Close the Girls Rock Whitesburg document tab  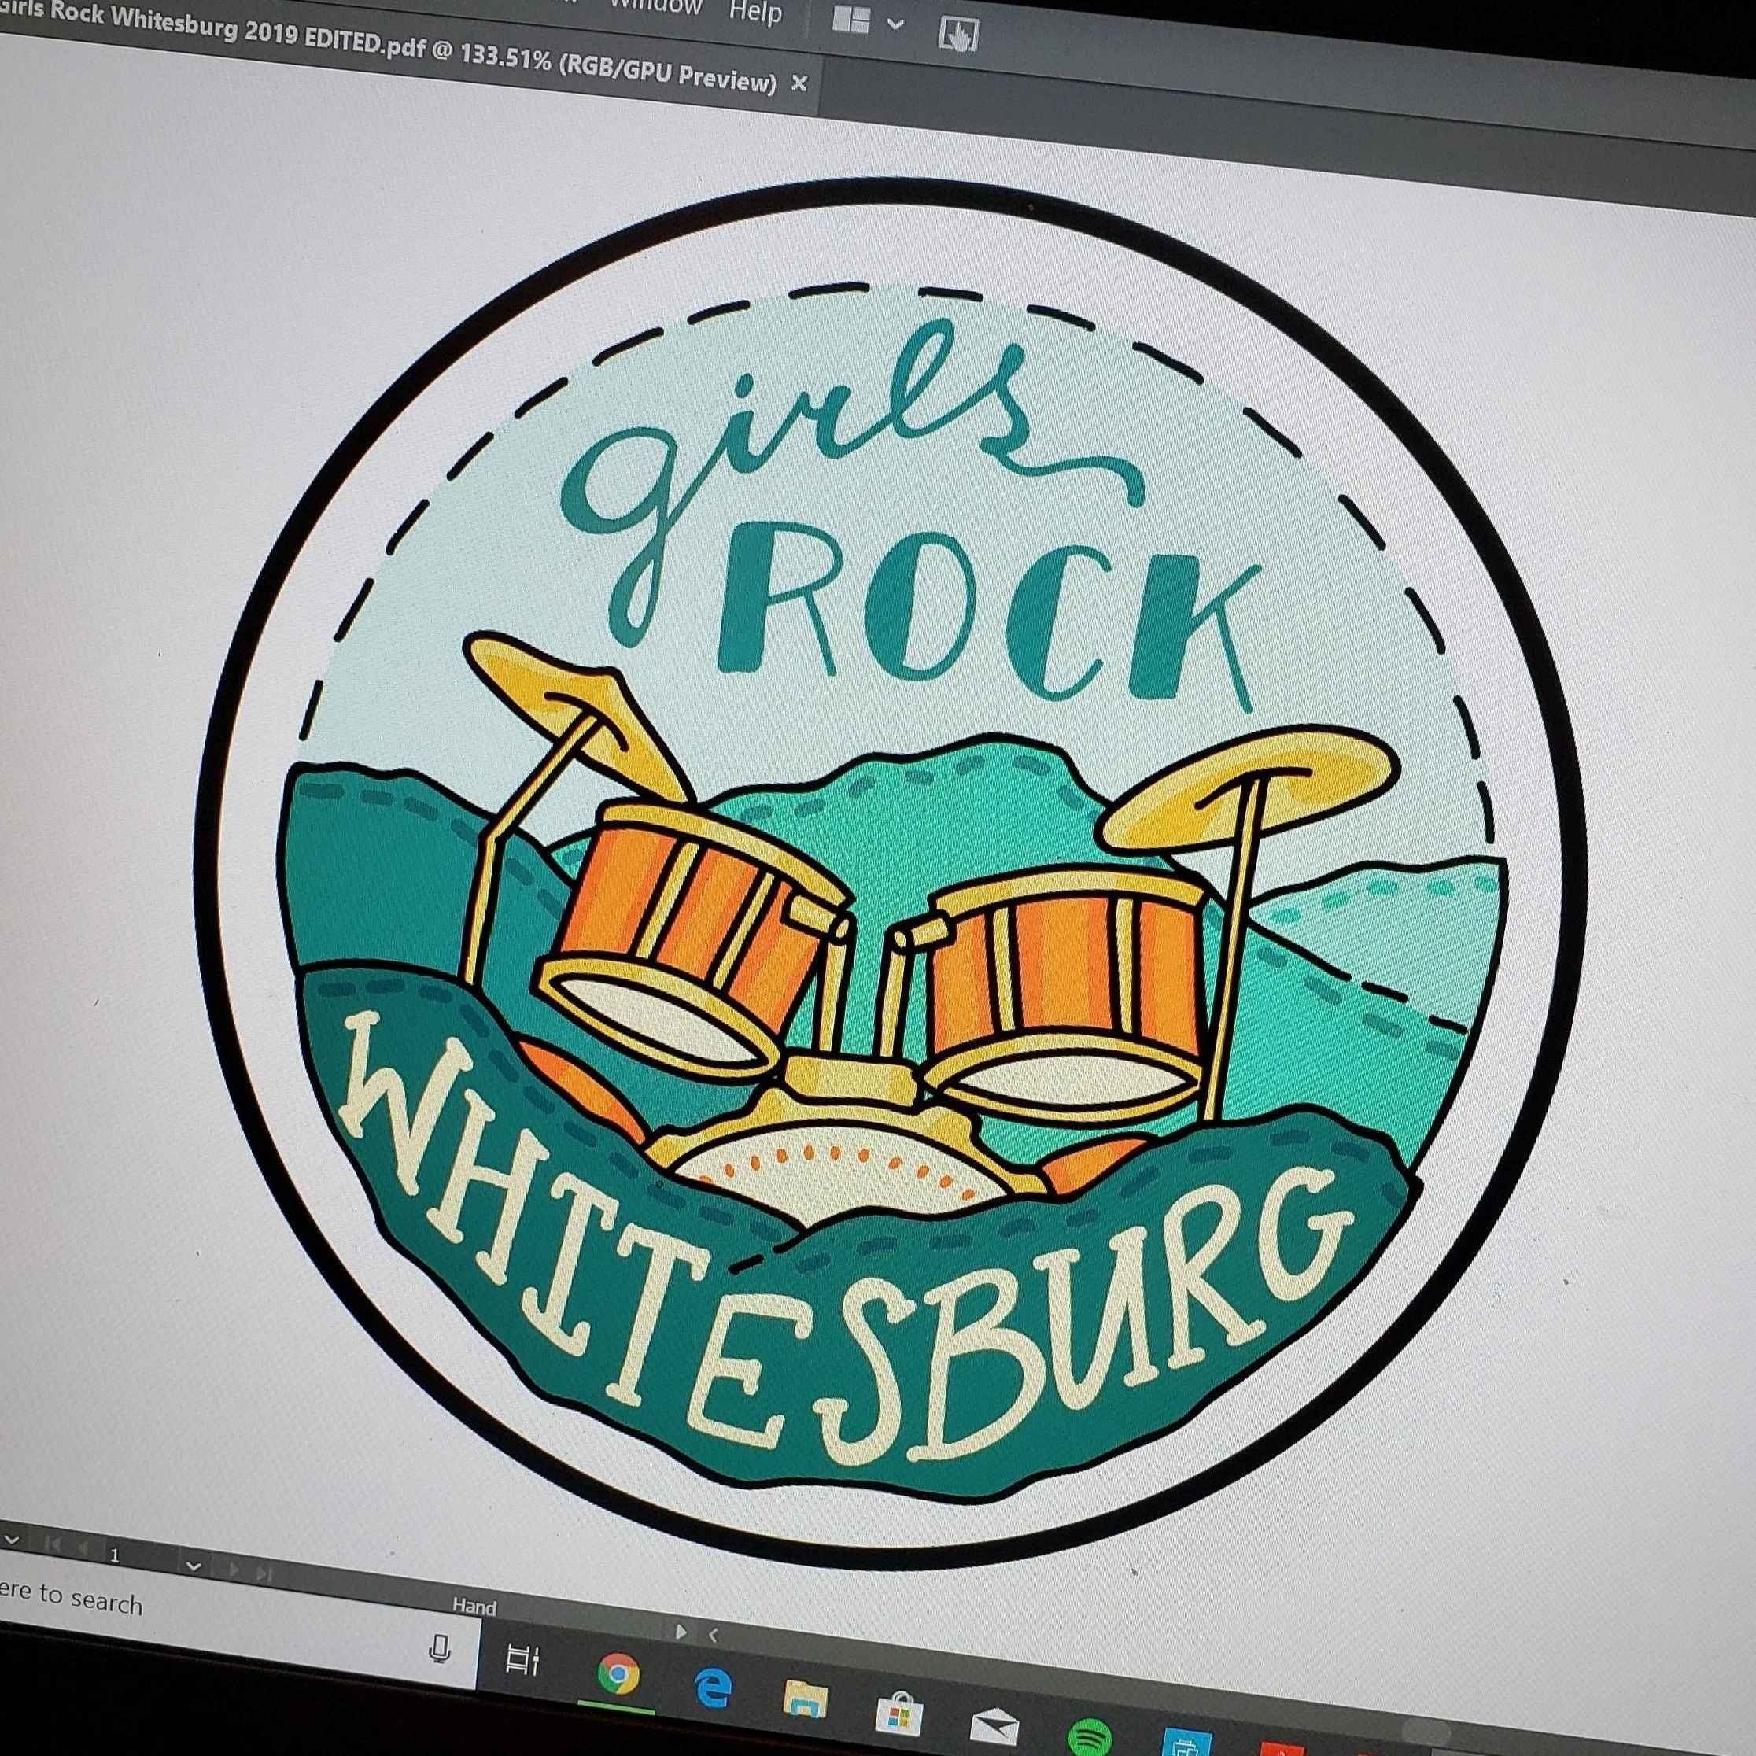click(799, 83)
